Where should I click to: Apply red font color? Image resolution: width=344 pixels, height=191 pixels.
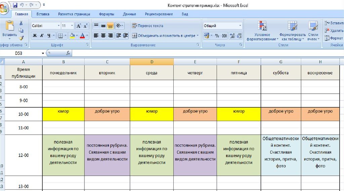click(x=83, y=35)
